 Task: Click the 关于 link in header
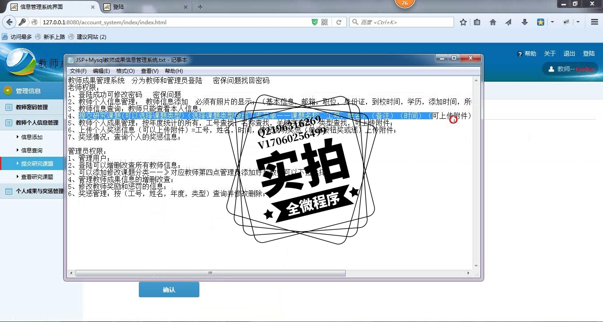[x=550, y=53]
